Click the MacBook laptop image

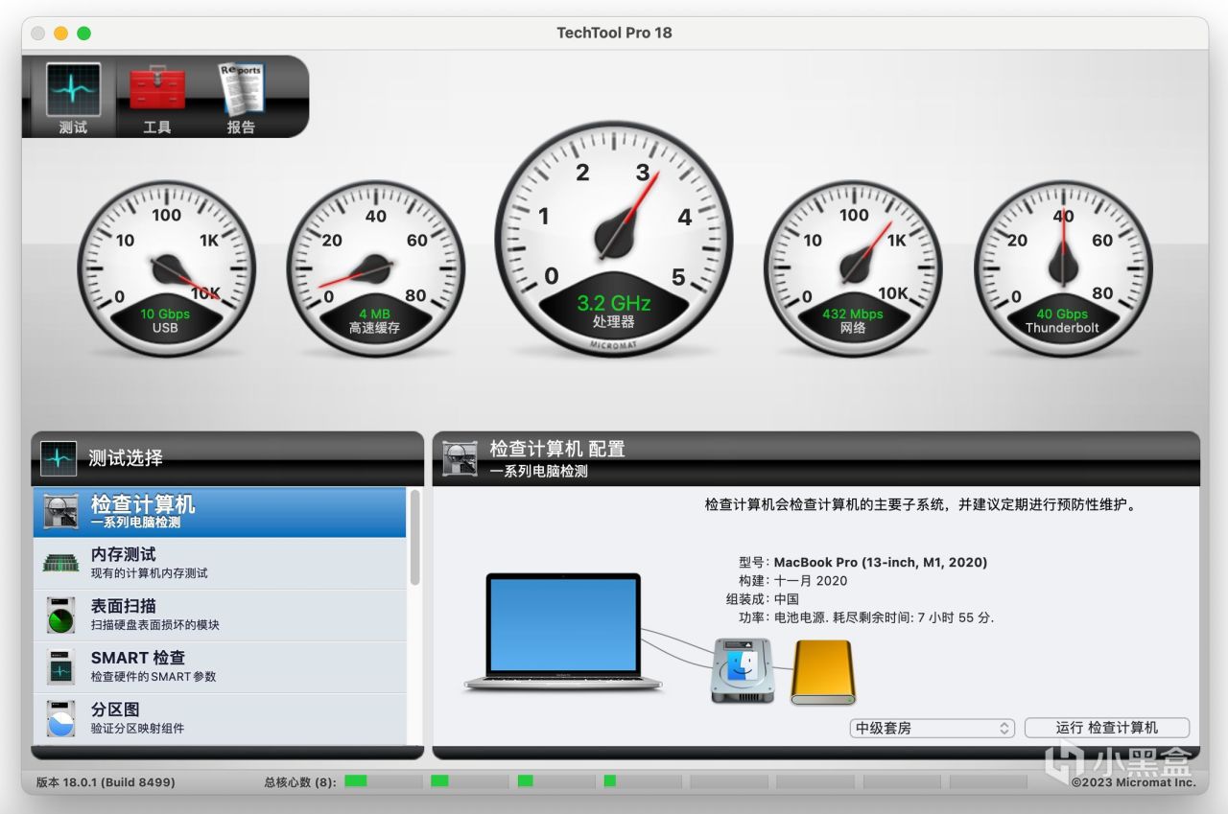(x=563, y=632)
